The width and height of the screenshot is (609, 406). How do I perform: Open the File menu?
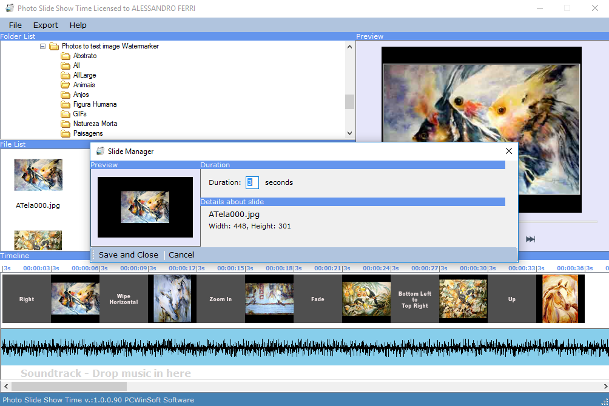(15, 25)
